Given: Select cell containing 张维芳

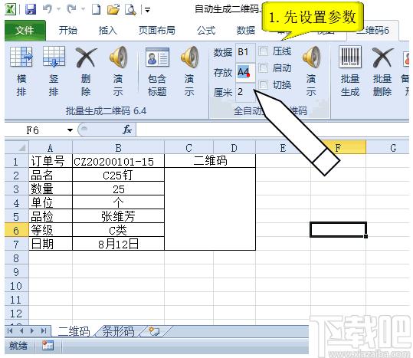Looking at the screenshot, I should point(118,216).
